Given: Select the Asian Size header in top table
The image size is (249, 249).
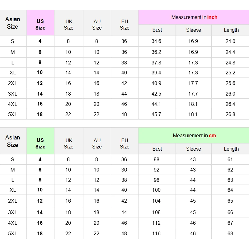Looking at the screenshot, I should tap(13, 23).
